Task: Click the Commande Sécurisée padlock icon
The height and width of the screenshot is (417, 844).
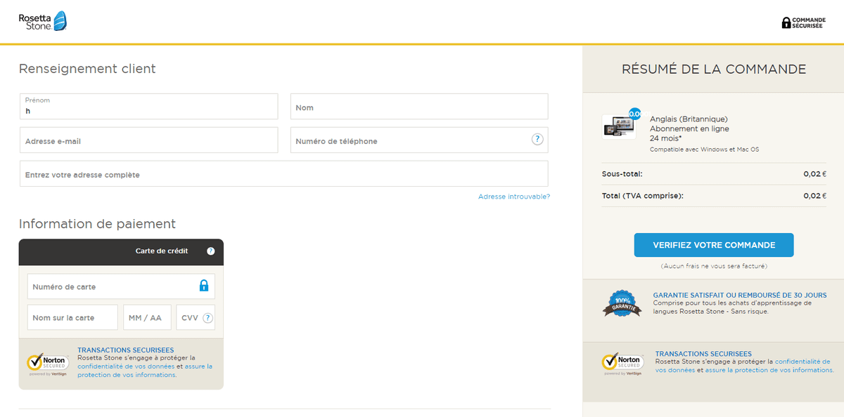Action: [786, 22]
